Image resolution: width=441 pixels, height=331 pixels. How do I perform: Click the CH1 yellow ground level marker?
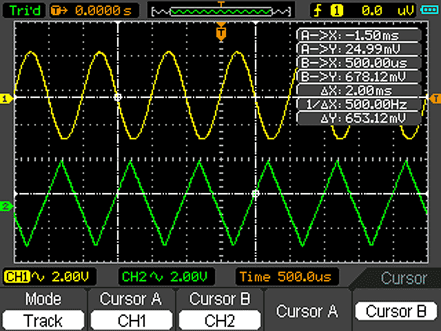[x=6, y=99]
